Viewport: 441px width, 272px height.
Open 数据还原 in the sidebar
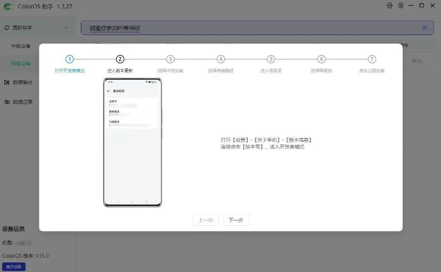[x=22, y=102]
